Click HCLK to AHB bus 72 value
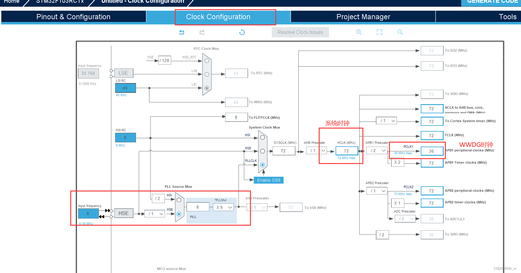 point(432,109)
